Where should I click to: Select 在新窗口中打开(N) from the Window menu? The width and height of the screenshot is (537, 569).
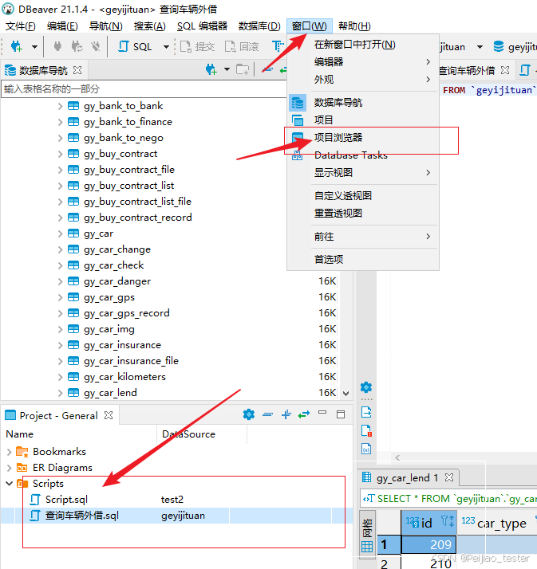pyautogui.click(x=363, y=45)
